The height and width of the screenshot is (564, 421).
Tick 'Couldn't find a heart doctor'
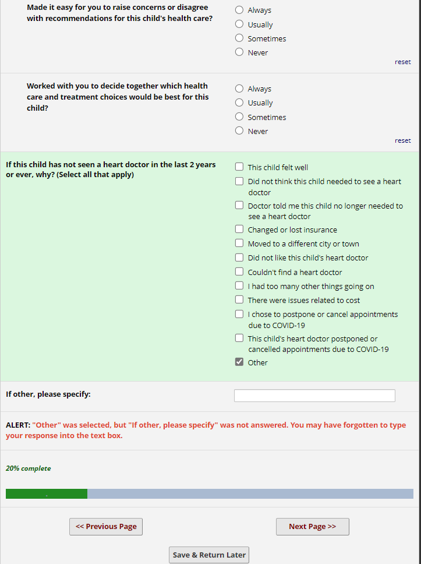(x=239, y=272)
